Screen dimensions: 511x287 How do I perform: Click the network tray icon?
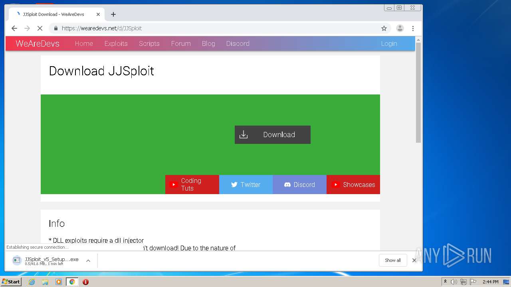click(x=463, y=282)
